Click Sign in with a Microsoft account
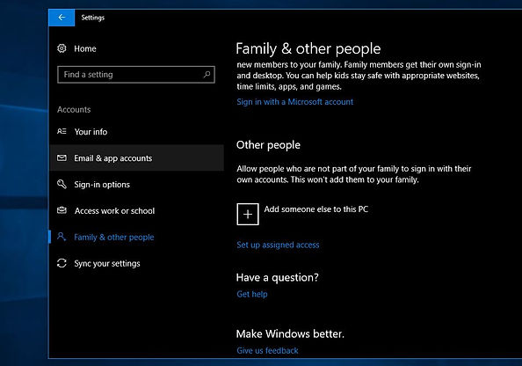Viewport: 522px width, 366px height. pos(295,102)
